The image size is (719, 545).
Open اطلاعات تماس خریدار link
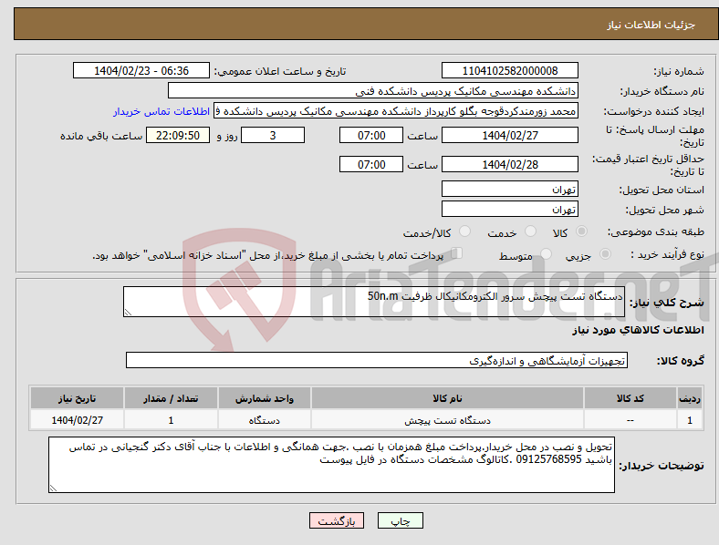tap(162, 111)
